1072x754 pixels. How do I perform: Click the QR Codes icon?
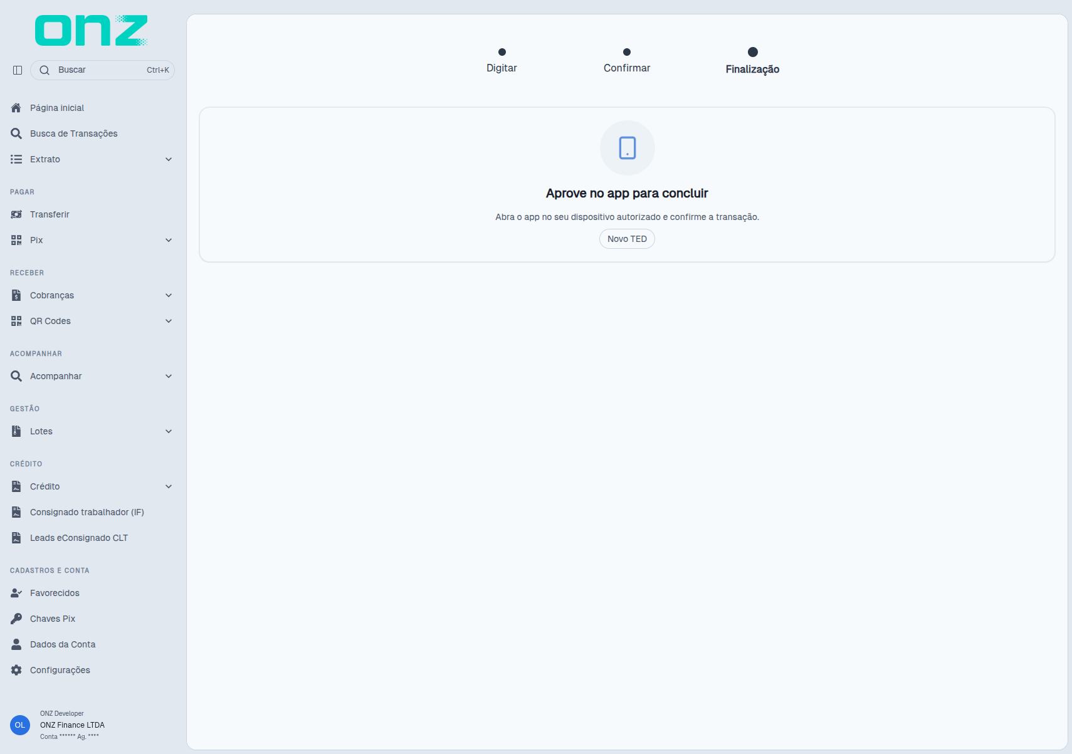click(x=16, y=321)
